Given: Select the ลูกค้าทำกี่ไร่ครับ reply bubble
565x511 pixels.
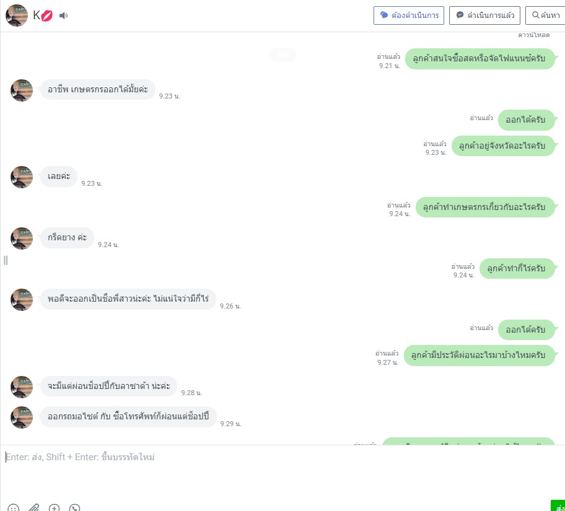Looking at the screenshot, I should point(516,268).
